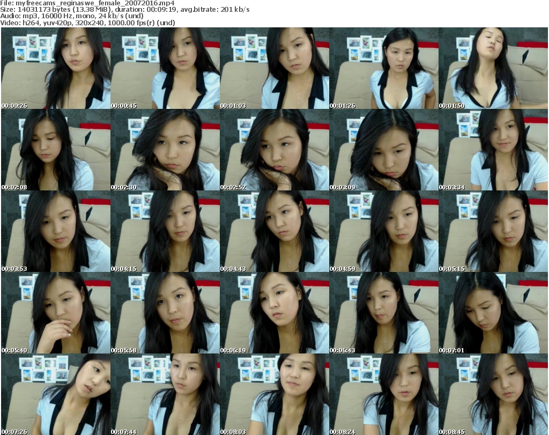Open the thumbnail frame stamped 00:01:03
Screen dimensions: 549x435
tap(274, 68)
